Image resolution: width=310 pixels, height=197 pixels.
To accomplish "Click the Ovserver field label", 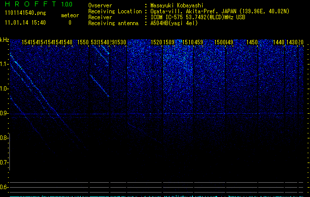I will (x=100, y=5).
